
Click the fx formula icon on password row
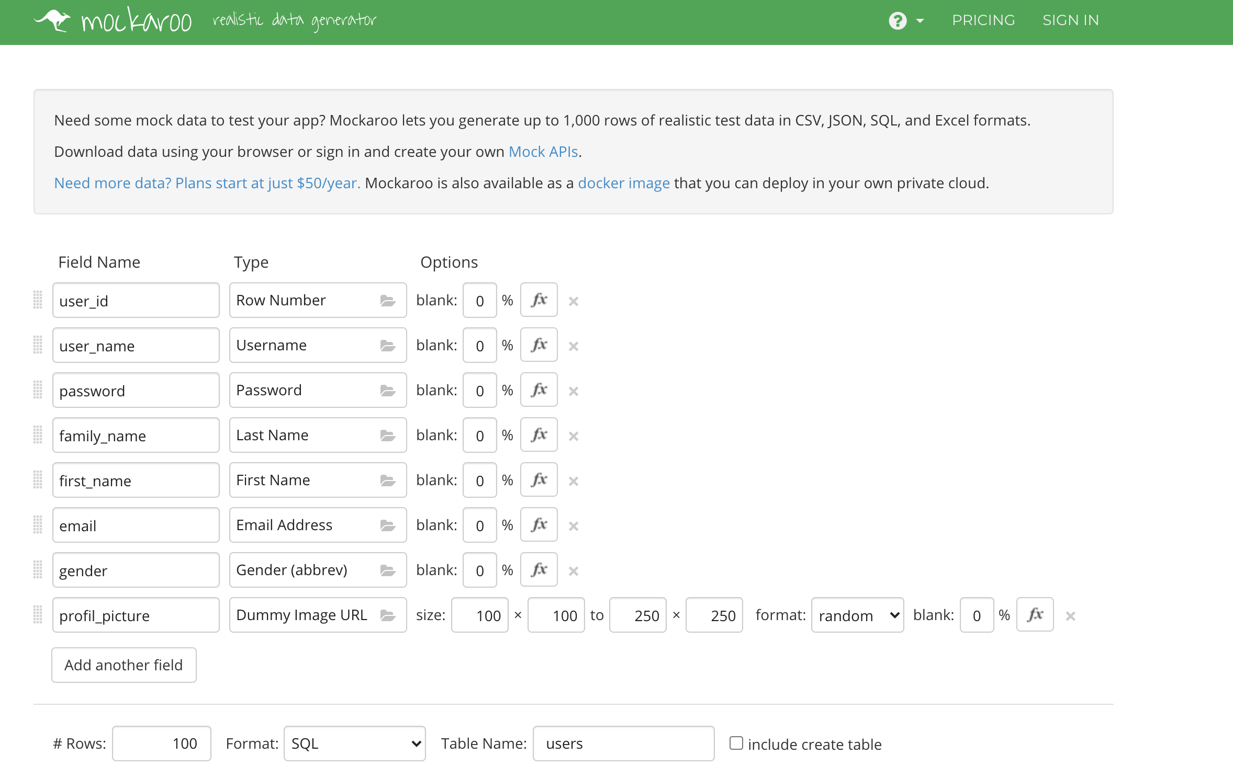pyautogui.click(x=539, y=390)
